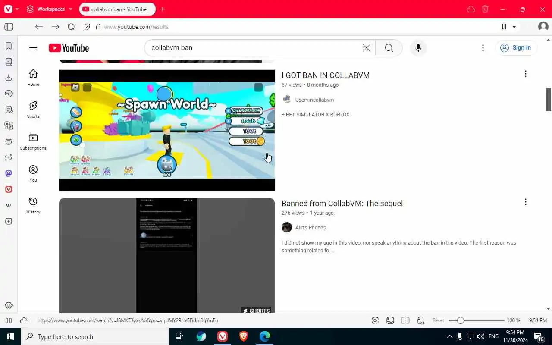Expand the Workspaces dropdown
This screenshot has height=345, width=552.
50,9
